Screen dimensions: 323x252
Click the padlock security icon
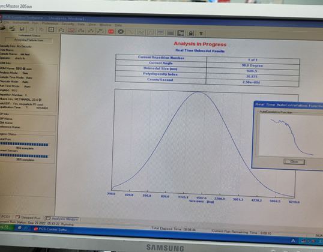(191, 33)
